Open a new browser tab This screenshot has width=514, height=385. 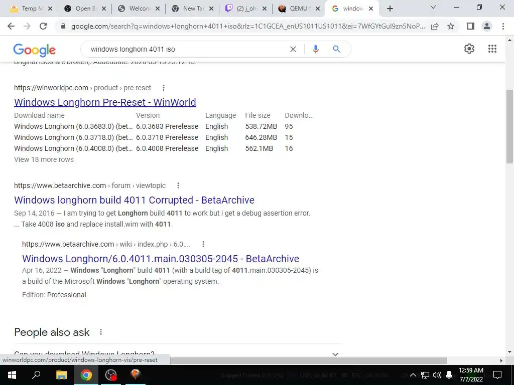[x=390, y=9]
